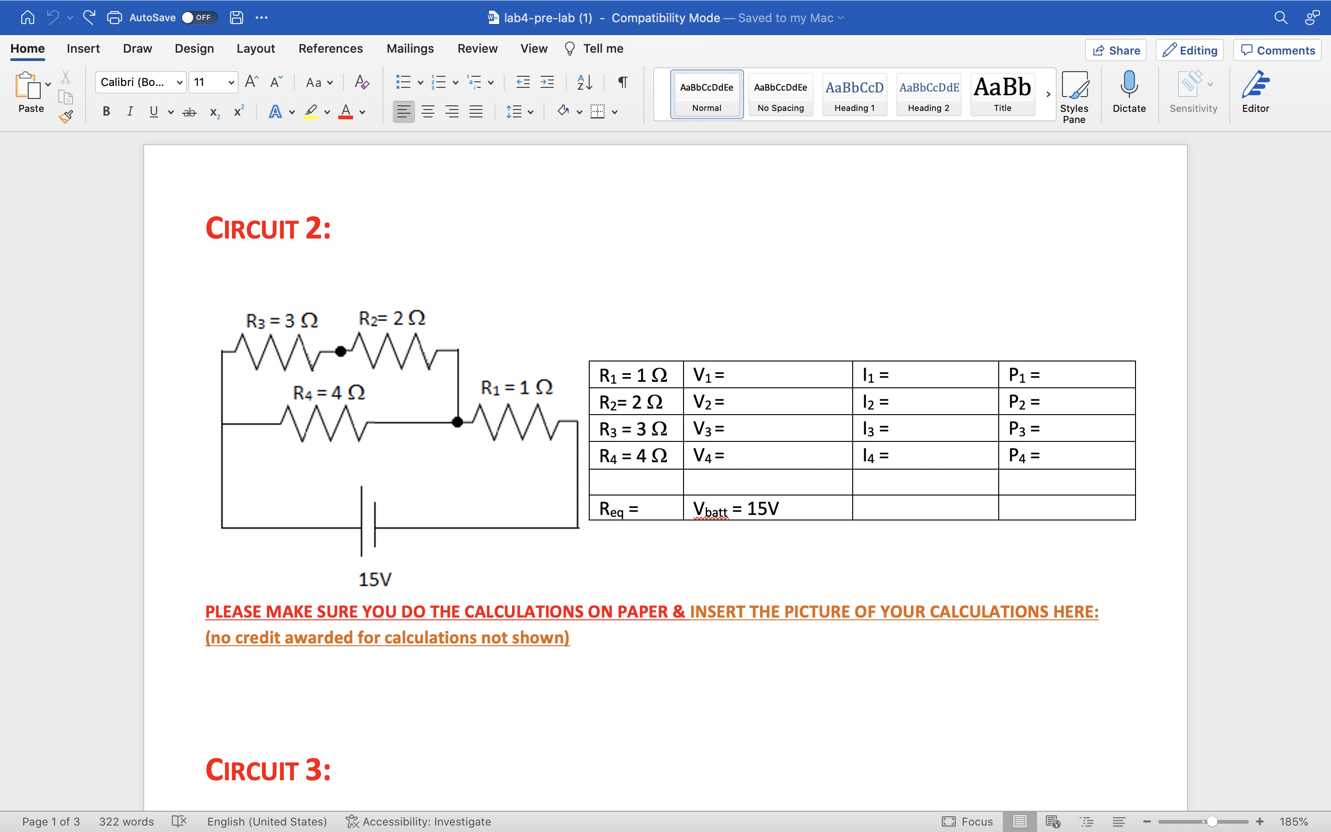Click the 322 words count
1331x832 pixels.
point(127,821)
